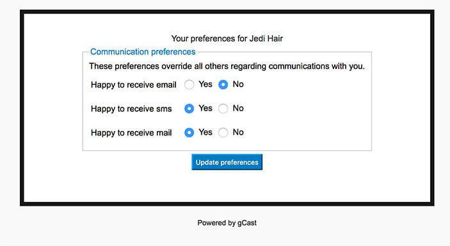
Task: Choose Yes radio for sms
Action: (x=189, y=109)
